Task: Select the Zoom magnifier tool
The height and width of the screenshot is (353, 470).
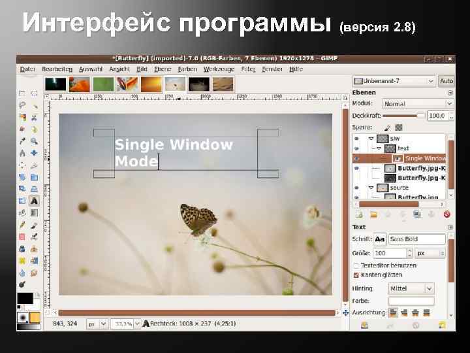Action: pyautogui.click(x=34, y=141)
